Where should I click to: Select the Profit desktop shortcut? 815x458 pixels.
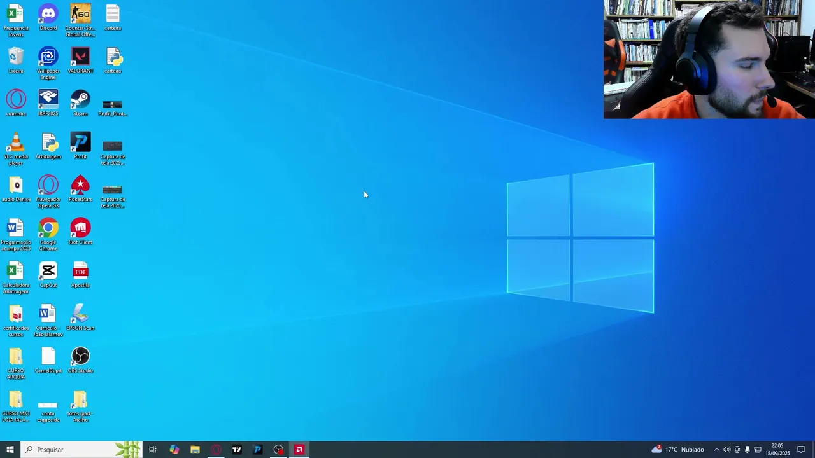click(80, 146)
